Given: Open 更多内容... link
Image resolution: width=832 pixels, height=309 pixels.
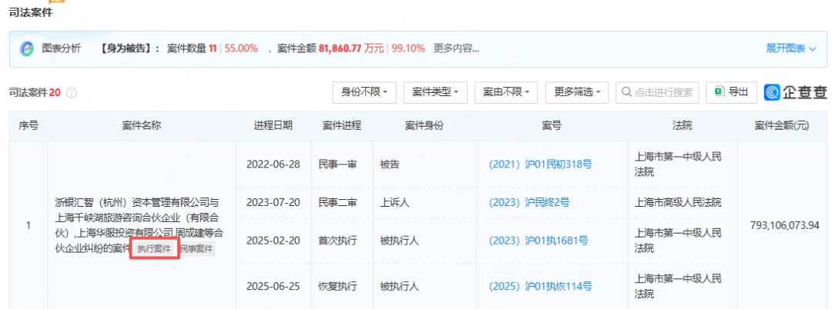Looking at the screenshot, I should (x=456, y=48).
